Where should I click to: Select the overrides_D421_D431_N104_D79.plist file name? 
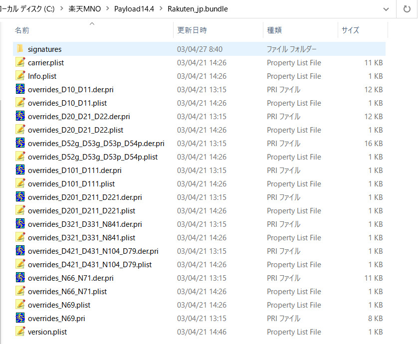tap(90, 264)
